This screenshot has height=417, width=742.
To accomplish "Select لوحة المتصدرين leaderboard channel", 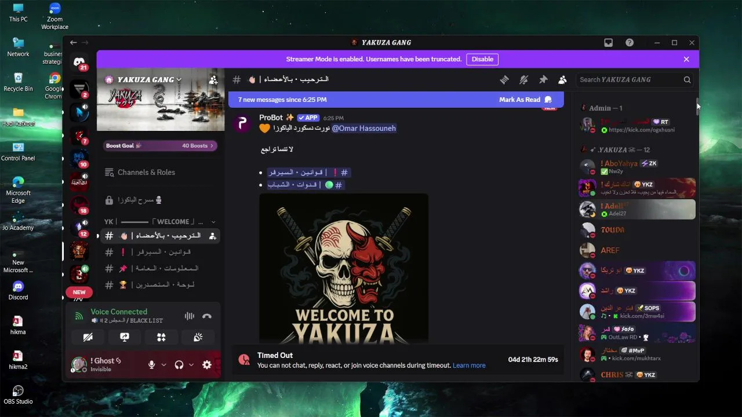I will pyautogui.click(x=161, y=285).
